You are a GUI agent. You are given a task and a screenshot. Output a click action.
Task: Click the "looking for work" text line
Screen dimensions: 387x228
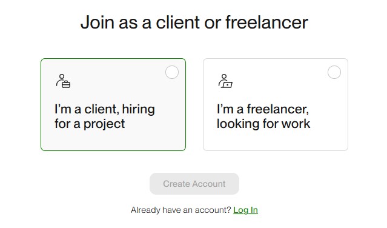[263, 124]
